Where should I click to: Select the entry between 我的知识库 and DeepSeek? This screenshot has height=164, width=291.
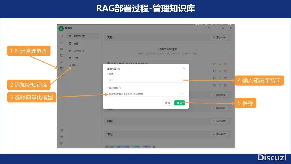[83, 43]
